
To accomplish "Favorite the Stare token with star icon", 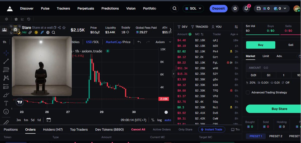I will [64, 27].
